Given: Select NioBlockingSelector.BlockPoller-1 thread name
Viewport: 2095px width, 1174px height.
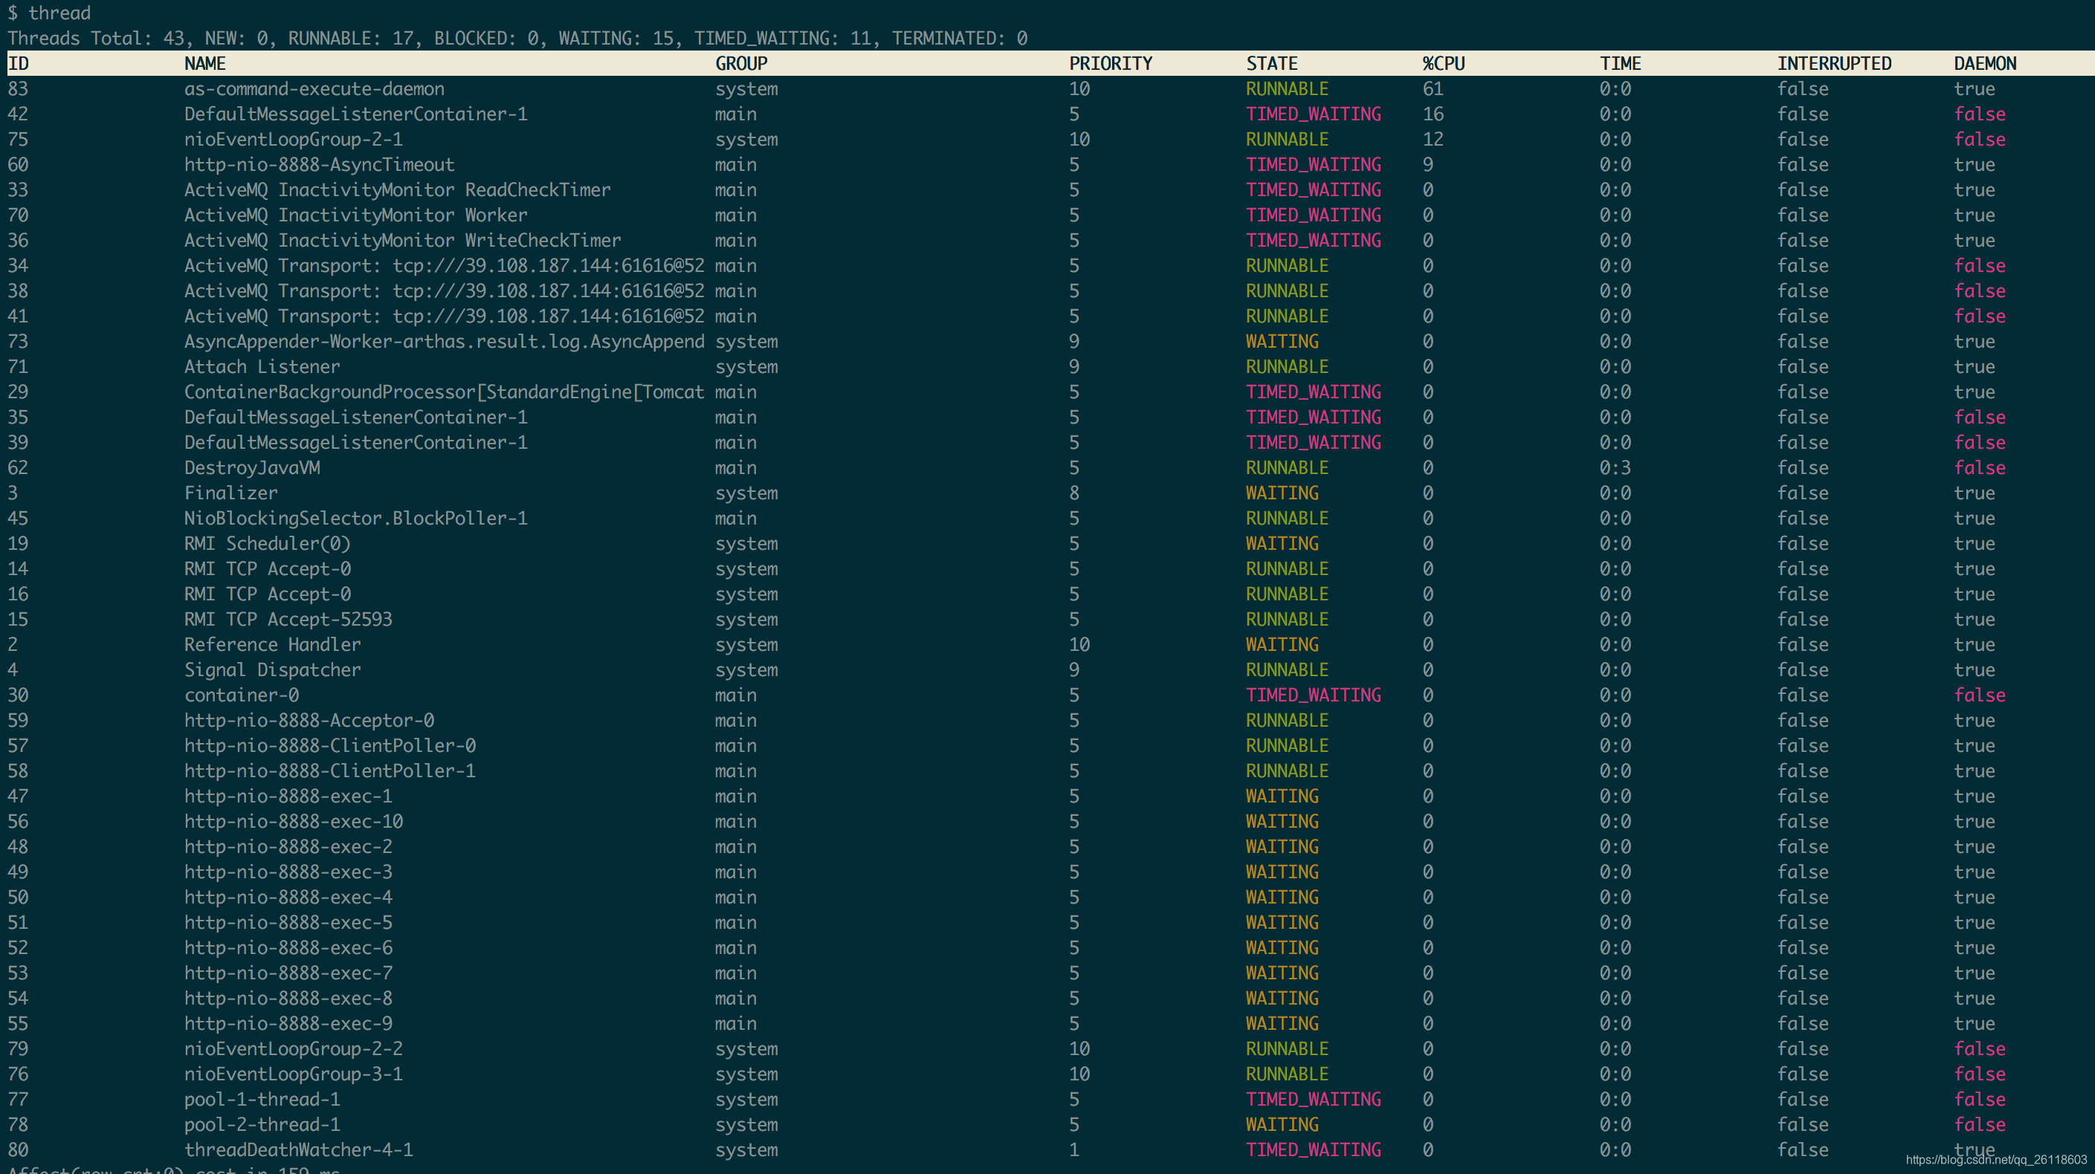Looking at the screenshot, I should (x=355, y=518).
